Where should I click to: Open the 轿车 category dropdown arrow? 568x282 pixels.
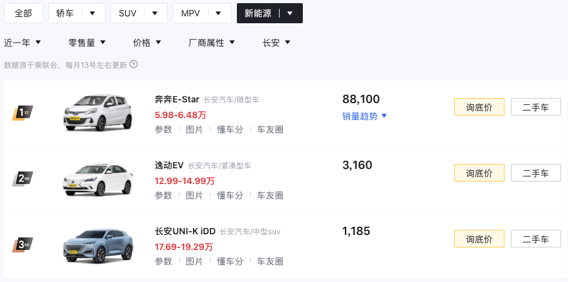(93, 13)
